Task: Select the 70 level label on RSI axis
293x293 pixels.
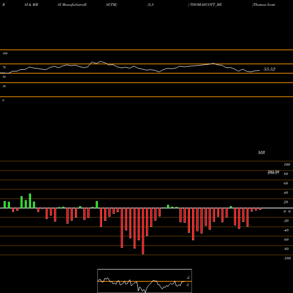Action: click(x=4, y=67)
